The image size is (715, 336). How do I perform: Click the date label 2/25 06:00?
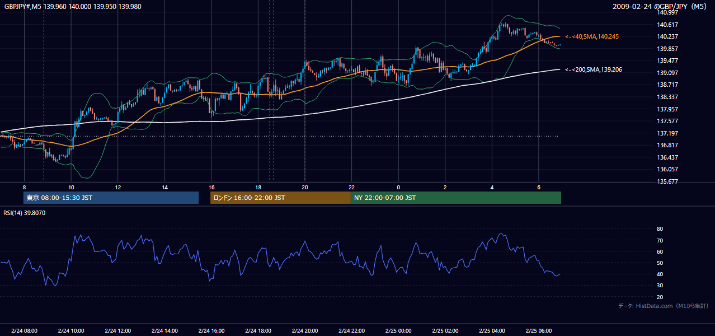(539, 331)
